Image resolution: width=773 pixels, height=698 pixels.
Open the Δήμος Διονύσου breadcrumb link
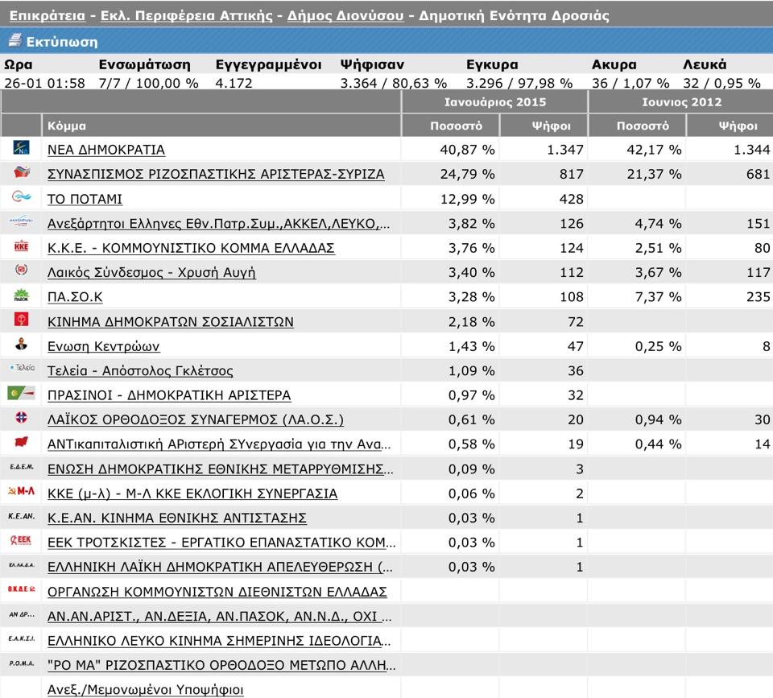345,16
